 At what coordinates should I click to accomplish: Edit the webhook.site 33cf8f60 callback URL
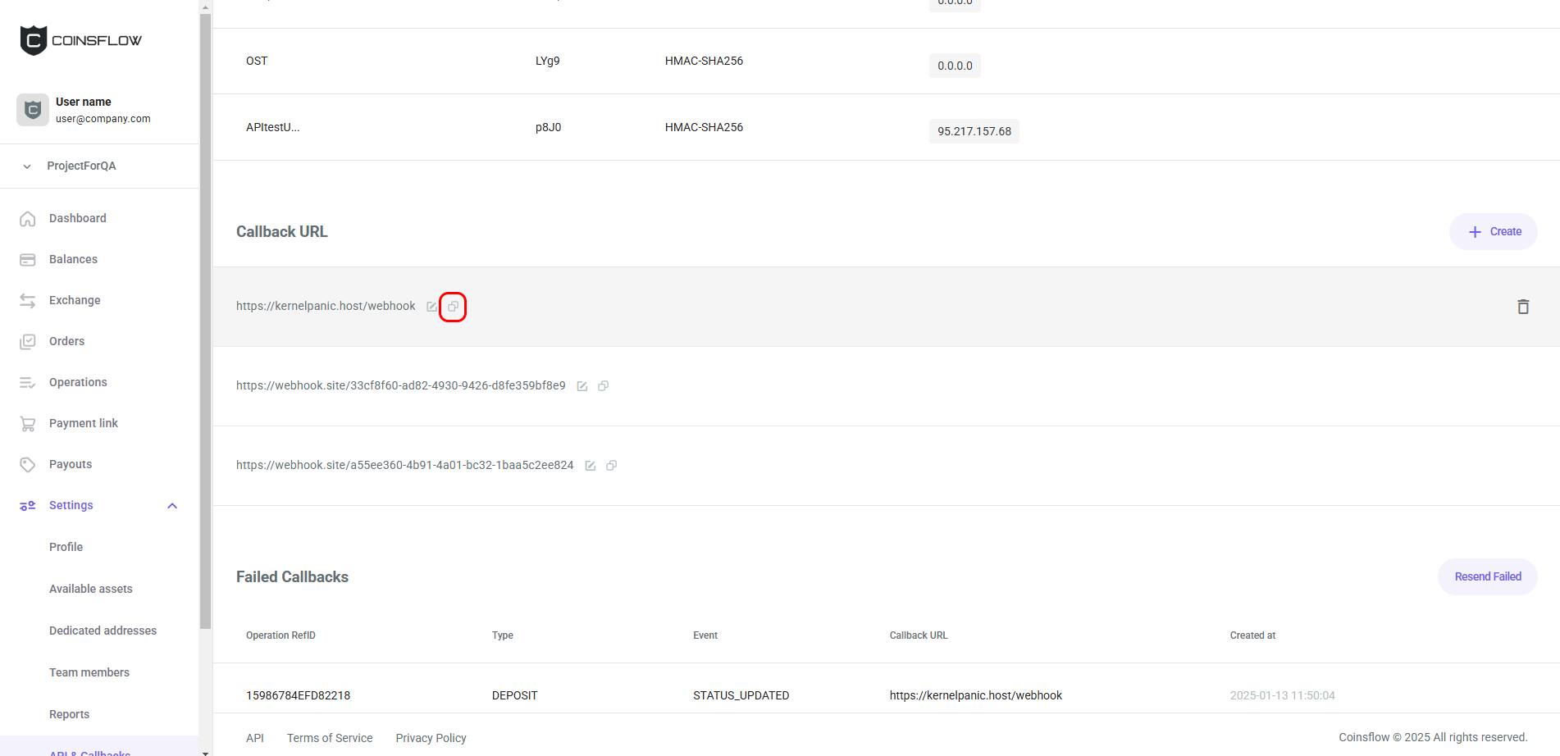(582, 386)
